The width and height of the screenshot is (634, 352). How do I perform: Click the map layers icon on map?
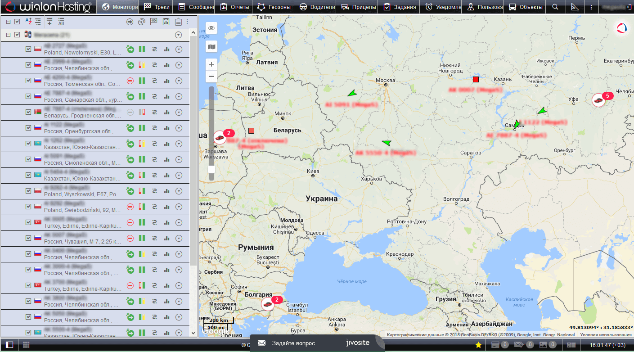pos(211,46)
